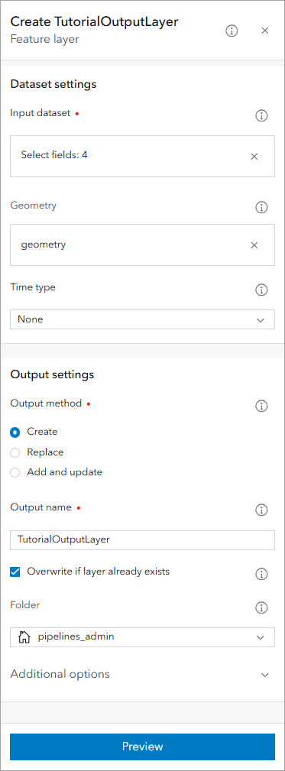
Task: Edit the Output name field TutorialOutputLayer
Action: 142,539
